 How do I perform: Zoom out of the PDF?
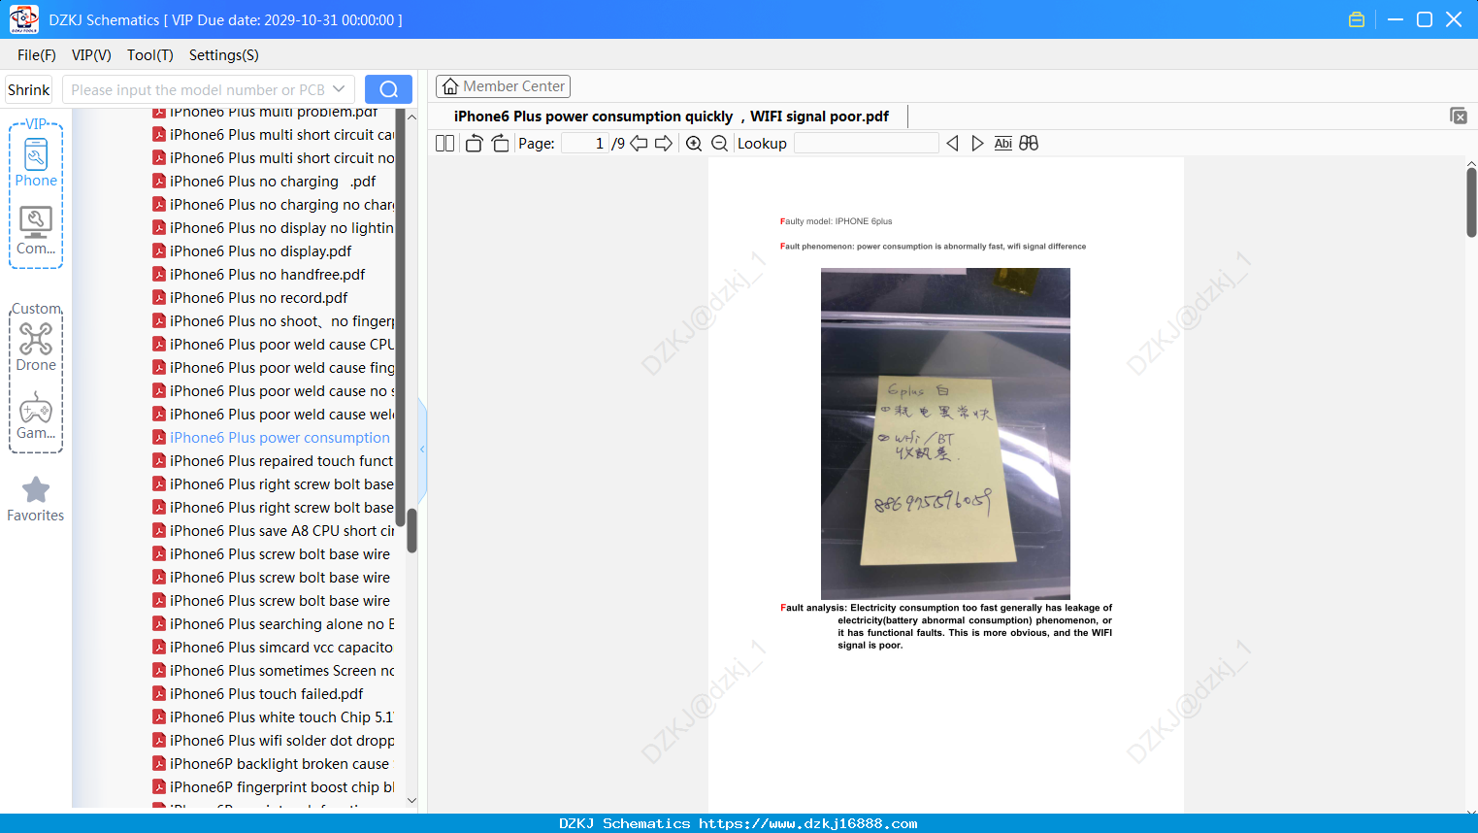(719, 144)
